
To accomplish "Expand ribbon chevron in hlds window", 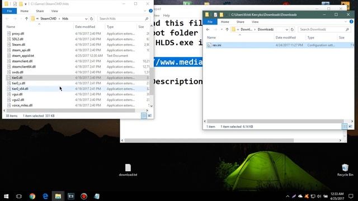I will [x=145, y=11].
